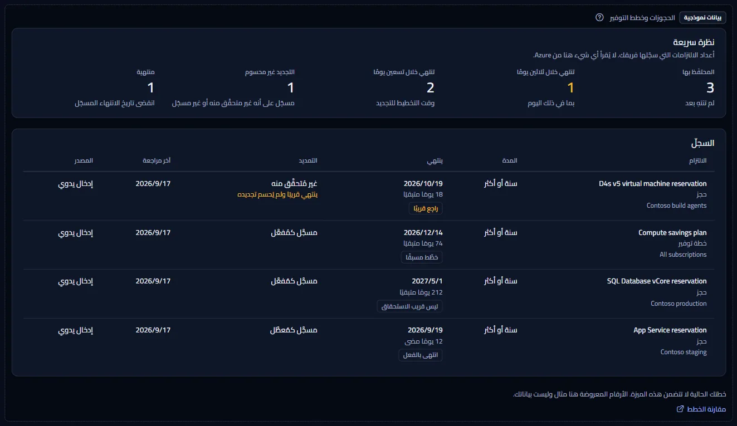The image size is (737, 426).
Task: Select the count 1 under 'التجديد غير محسوم'
Action: tap(290, 87)
